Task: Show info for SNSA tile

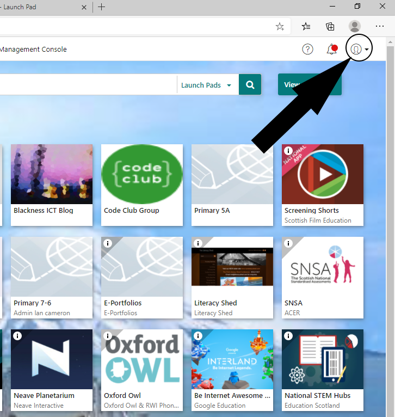Action: point(288,243)
